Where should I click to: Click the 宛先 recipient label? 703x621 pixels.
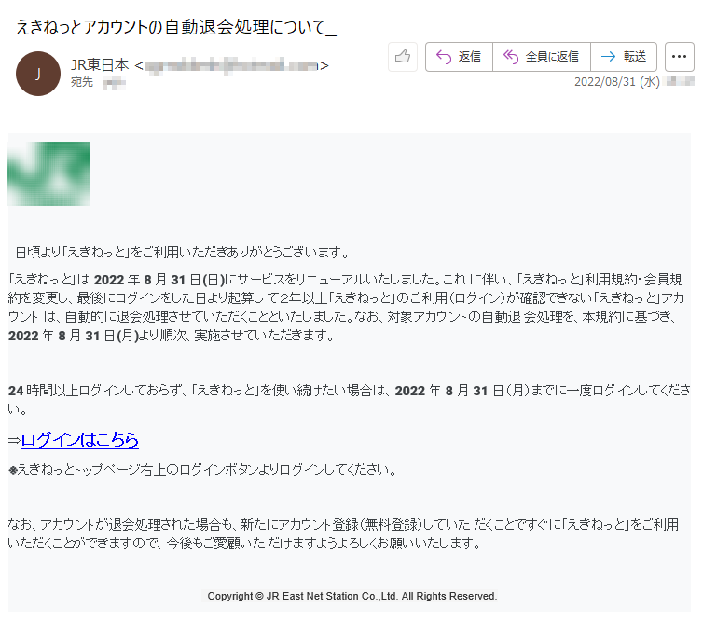82,82
